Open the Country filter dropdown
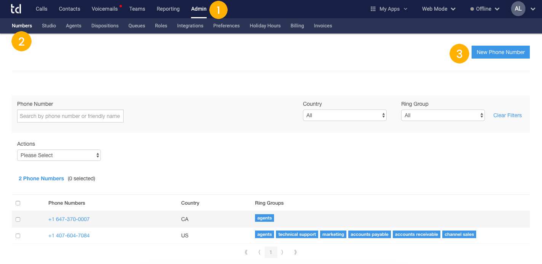The image size is (542, 264). pyautogui.click(x=345, y=115)
